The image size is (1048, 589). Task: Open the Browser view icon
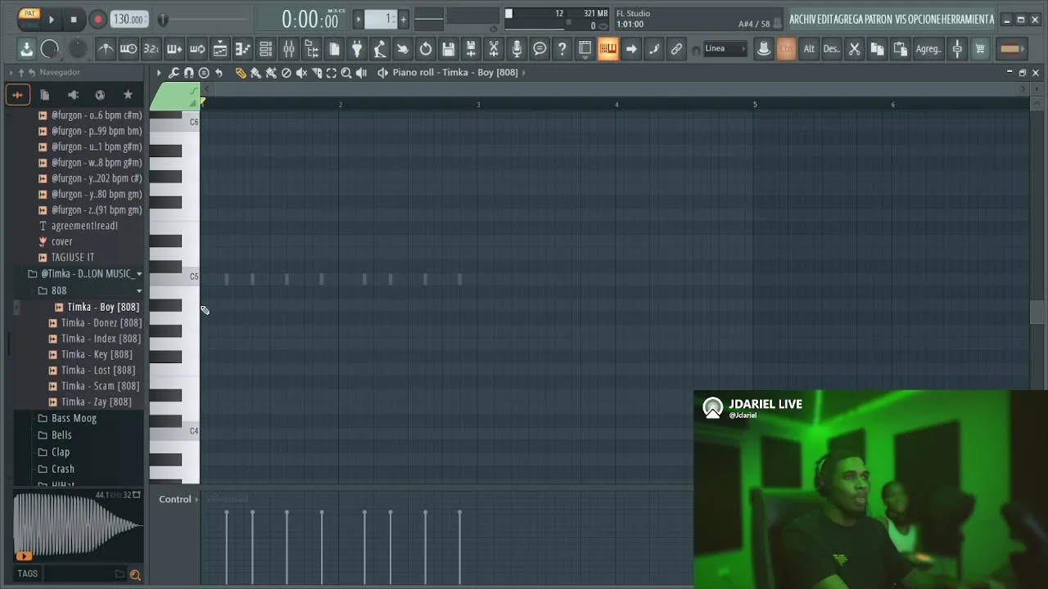311,49
